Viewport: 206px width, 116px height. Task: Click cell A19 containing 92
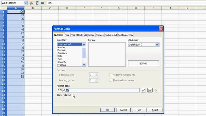pyautogui.click(x=16, y=77)
